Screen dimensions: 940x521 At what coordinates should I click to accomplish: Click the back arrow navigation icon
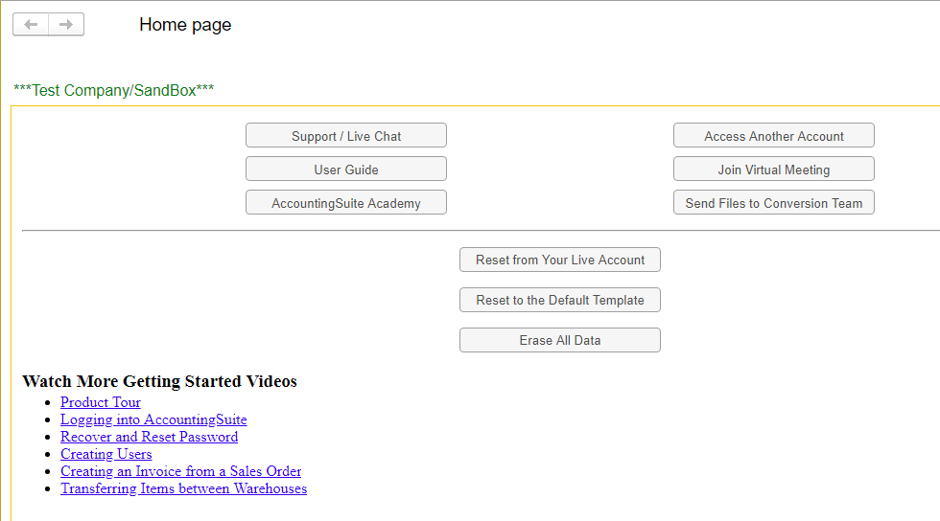coord(31,25)
